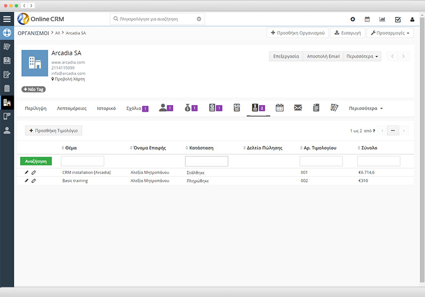425x297 pixels.
Task: Open the hamburger menu icon
Action: tap(7, 19)
